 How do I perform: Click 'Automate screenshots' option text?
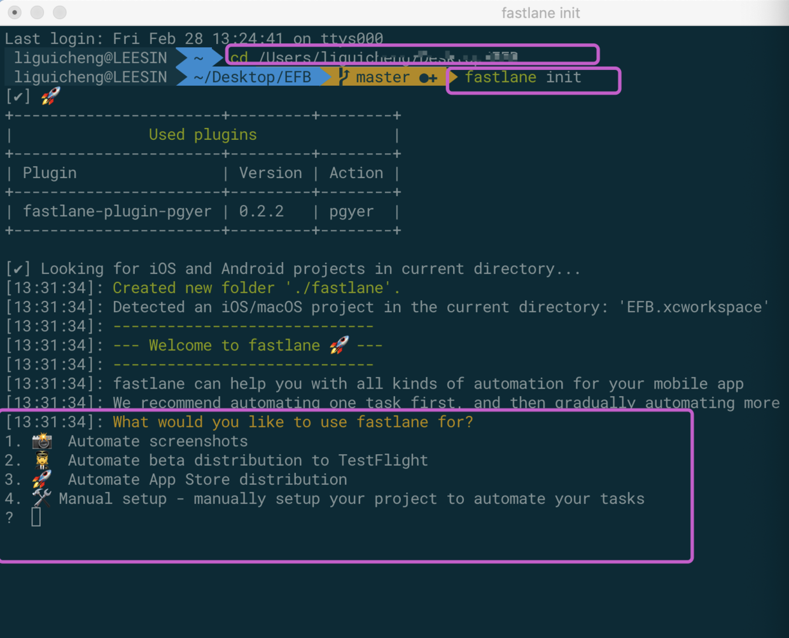point(158,441)
